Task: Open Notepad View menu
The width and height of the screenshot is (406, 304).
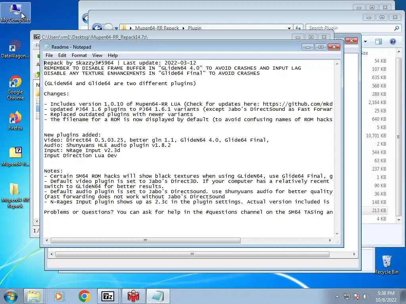Action: (x=98, y=55)
